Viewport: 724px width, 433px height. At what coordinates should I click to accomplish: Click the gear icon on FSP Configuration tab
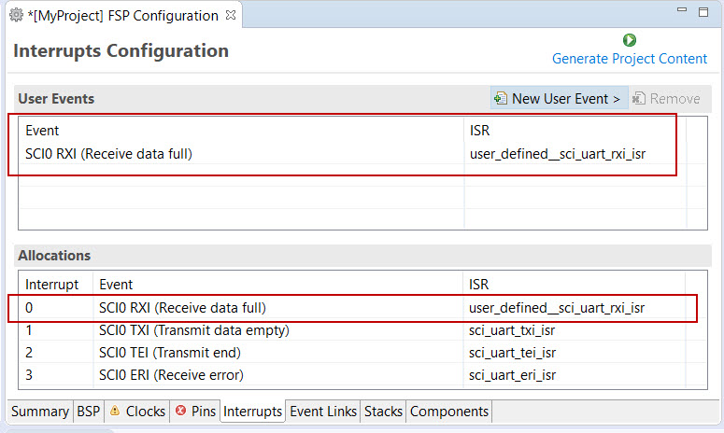[x=16, y=15]
